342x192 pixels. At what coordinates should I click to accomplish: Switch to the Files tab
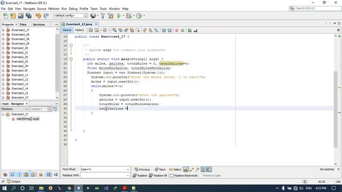pyautogui.click(x=22, y=25)
